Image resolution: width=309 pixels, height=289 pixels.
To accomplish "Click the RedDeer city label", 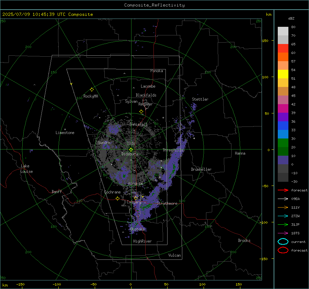I will (x=146, y=104).
